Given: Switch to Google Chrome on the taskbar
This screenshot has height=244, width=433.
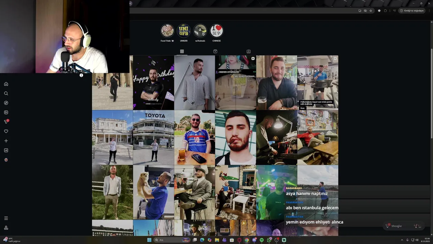Looking at the screenshot, I should pos(247,240).
